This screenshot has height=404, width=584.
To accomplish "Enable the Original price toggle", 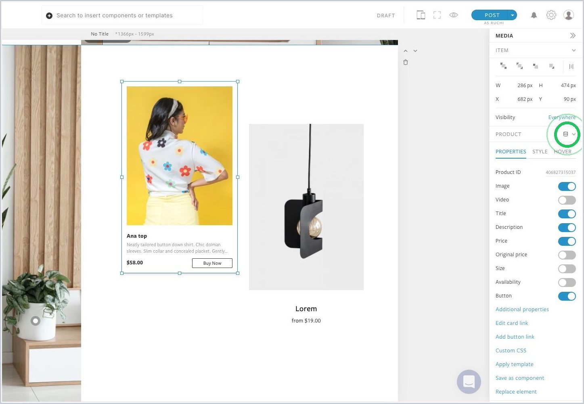I will (567, 255).
